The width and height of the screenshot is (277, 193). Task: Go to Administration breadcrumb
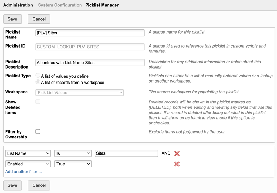pyautogui.click(x=18, y=5)
